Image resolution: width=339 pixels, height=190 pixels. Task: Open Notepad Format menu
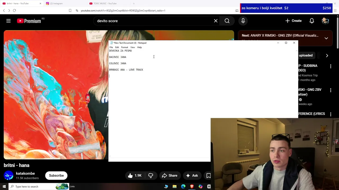click(124, 47)
